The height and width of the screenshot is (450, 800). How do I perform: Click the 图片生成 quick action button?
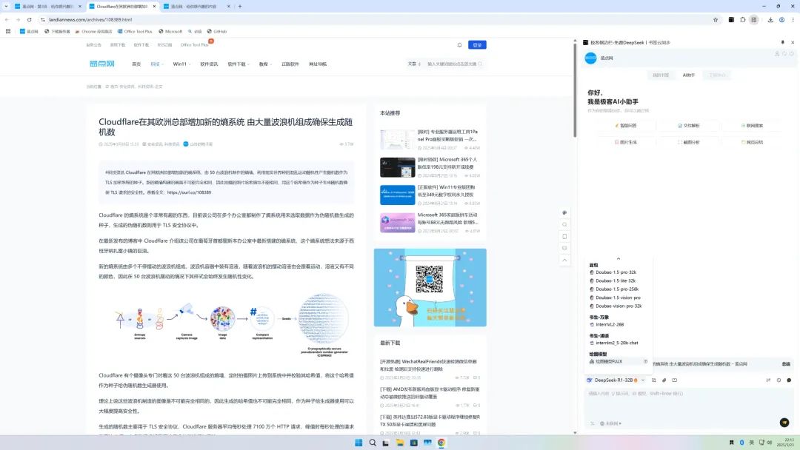(x=625, y=142)
